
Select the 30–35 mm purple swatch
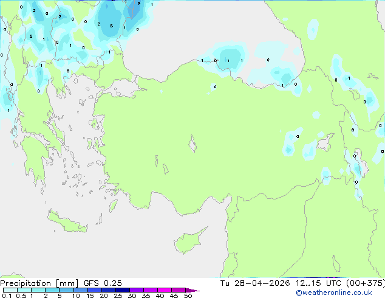click(x=136, y=290)
